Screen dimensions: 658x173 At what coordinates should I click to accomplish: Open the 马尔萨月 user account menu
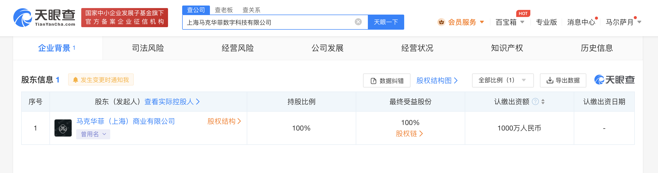[x=623, y=22]
